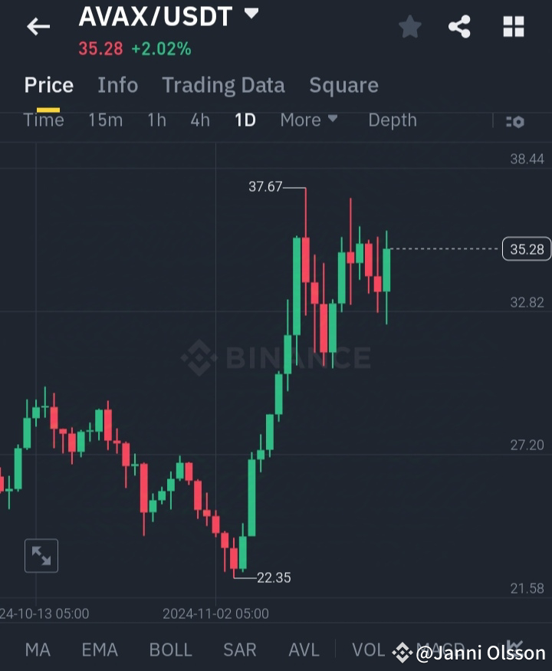Expand the More timeframe dropdown
552x671 pixels.
pos(308,120)
